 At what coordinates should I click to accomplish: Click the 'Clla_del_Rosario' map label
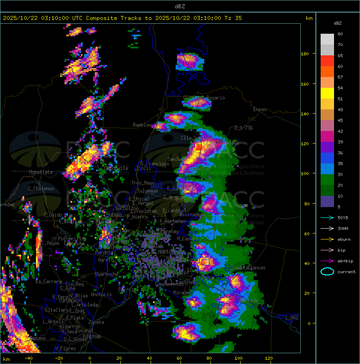tap(204, 98)
